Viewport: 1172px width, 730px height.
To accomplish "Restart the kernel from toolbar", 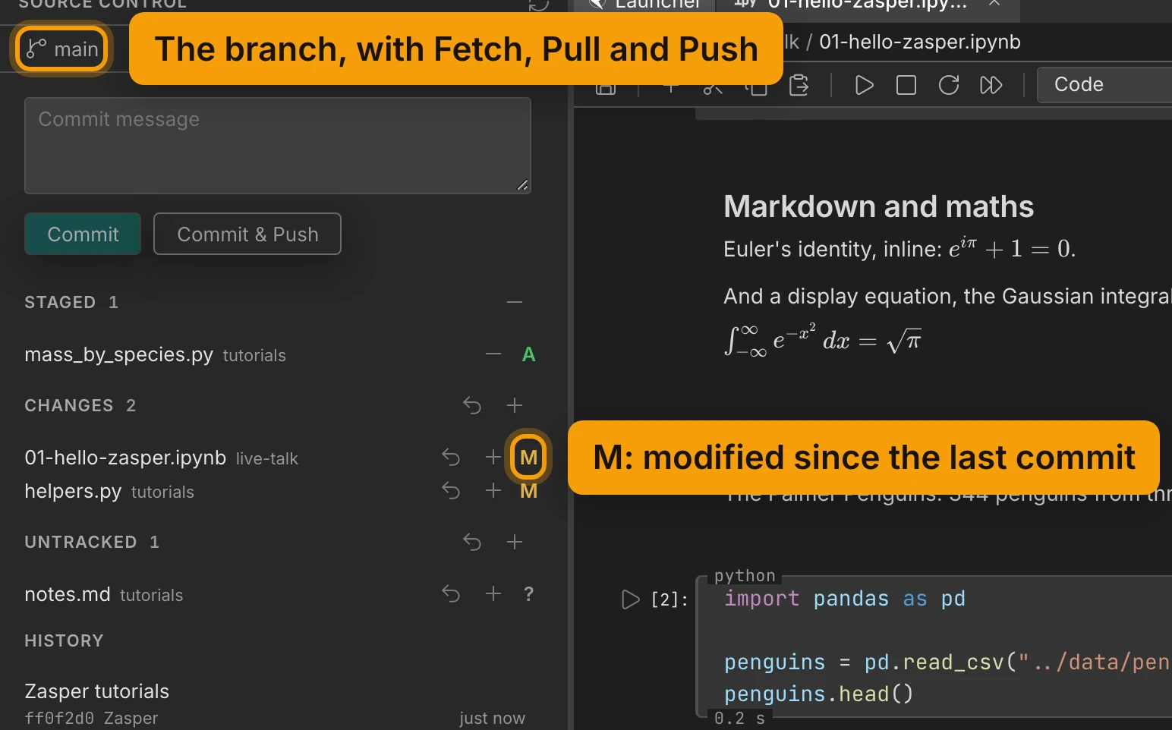I will click(x=949, y=85).
